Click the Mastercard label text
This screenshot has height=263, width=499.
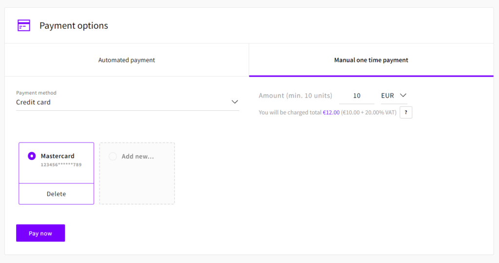coord(58,156)
